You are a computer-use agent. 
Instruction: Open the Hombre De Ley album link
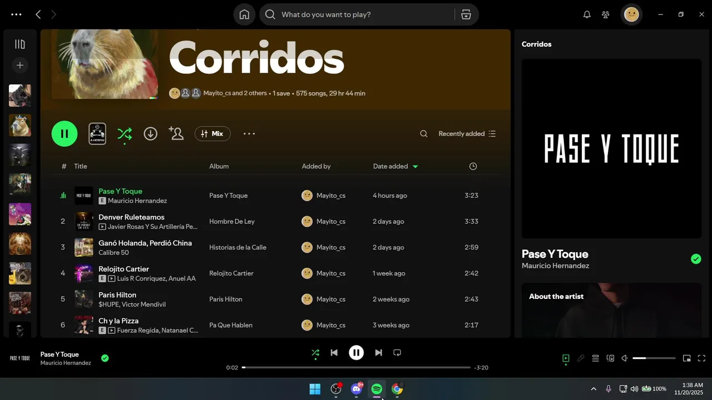tap(232, 221)
